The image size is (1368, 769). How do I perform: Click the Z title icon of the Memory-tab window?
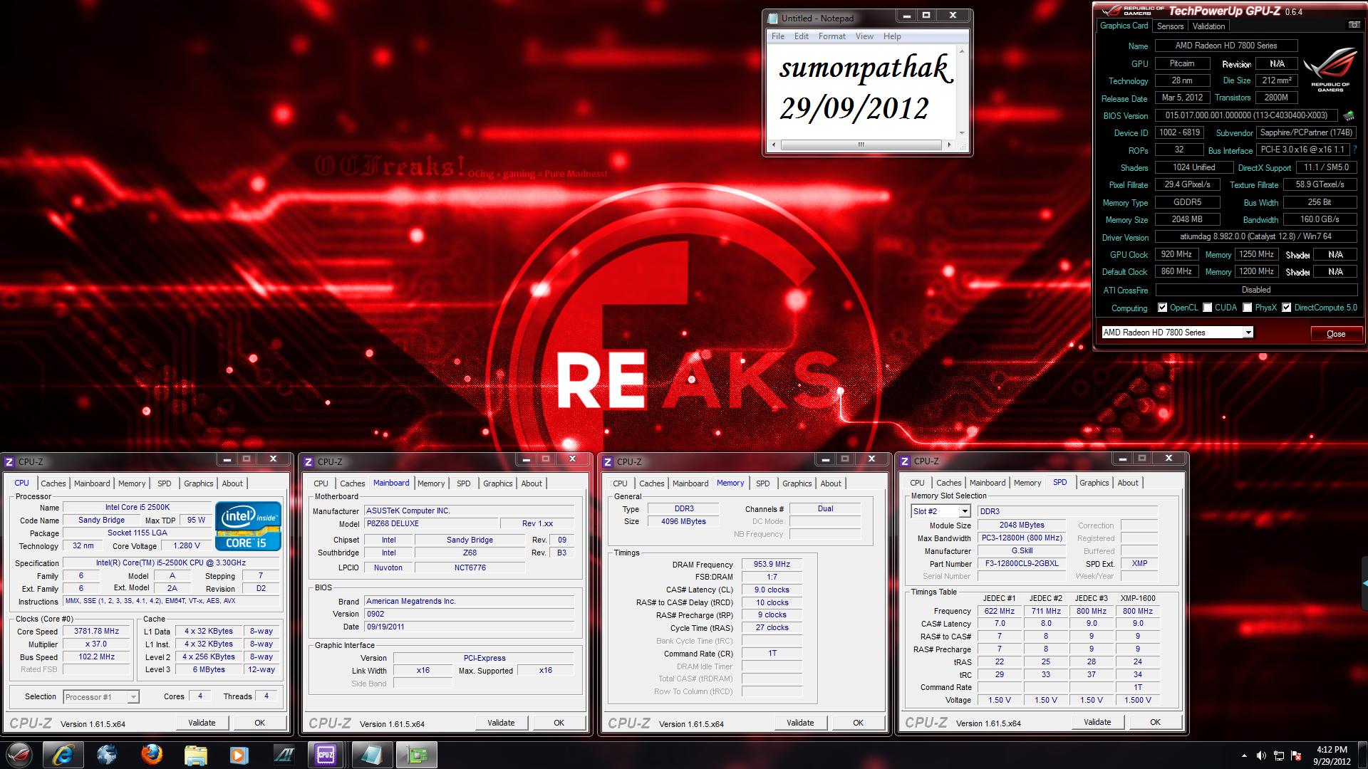608,461
